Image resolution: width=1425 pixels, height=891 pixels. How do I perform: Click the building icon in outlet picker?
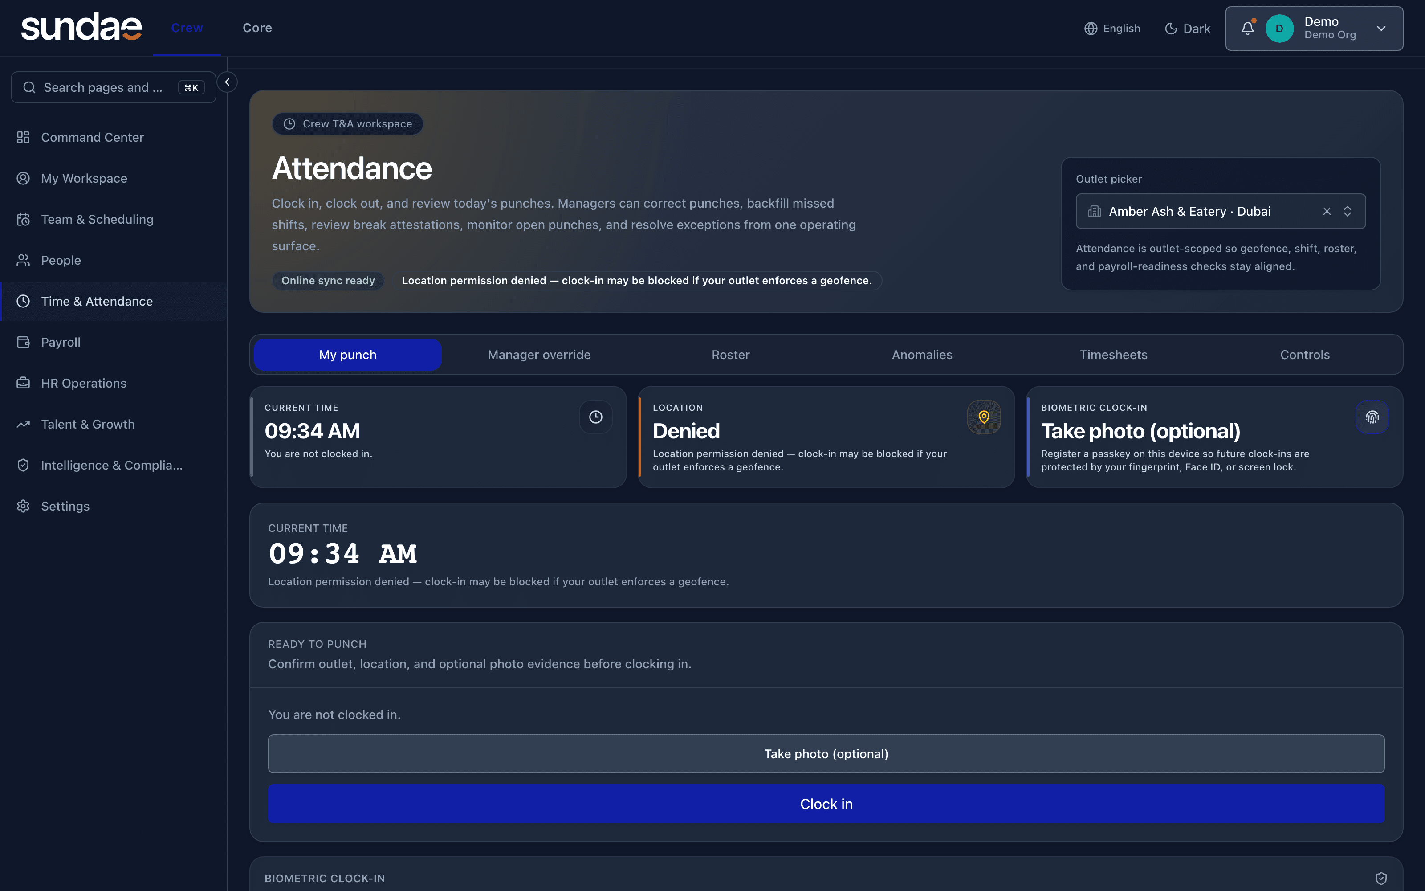1094,211
